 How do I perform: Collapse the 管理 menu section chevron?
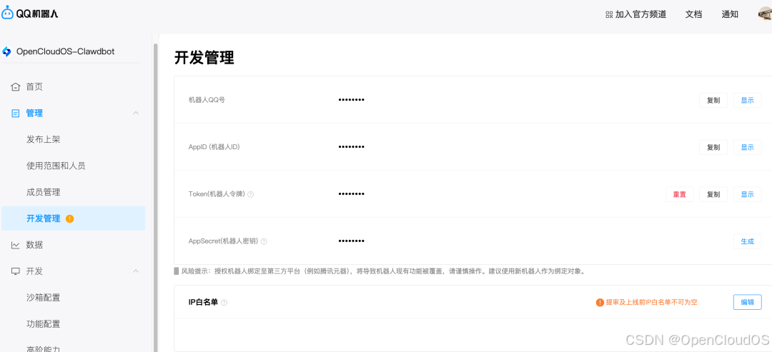[136, 113]
